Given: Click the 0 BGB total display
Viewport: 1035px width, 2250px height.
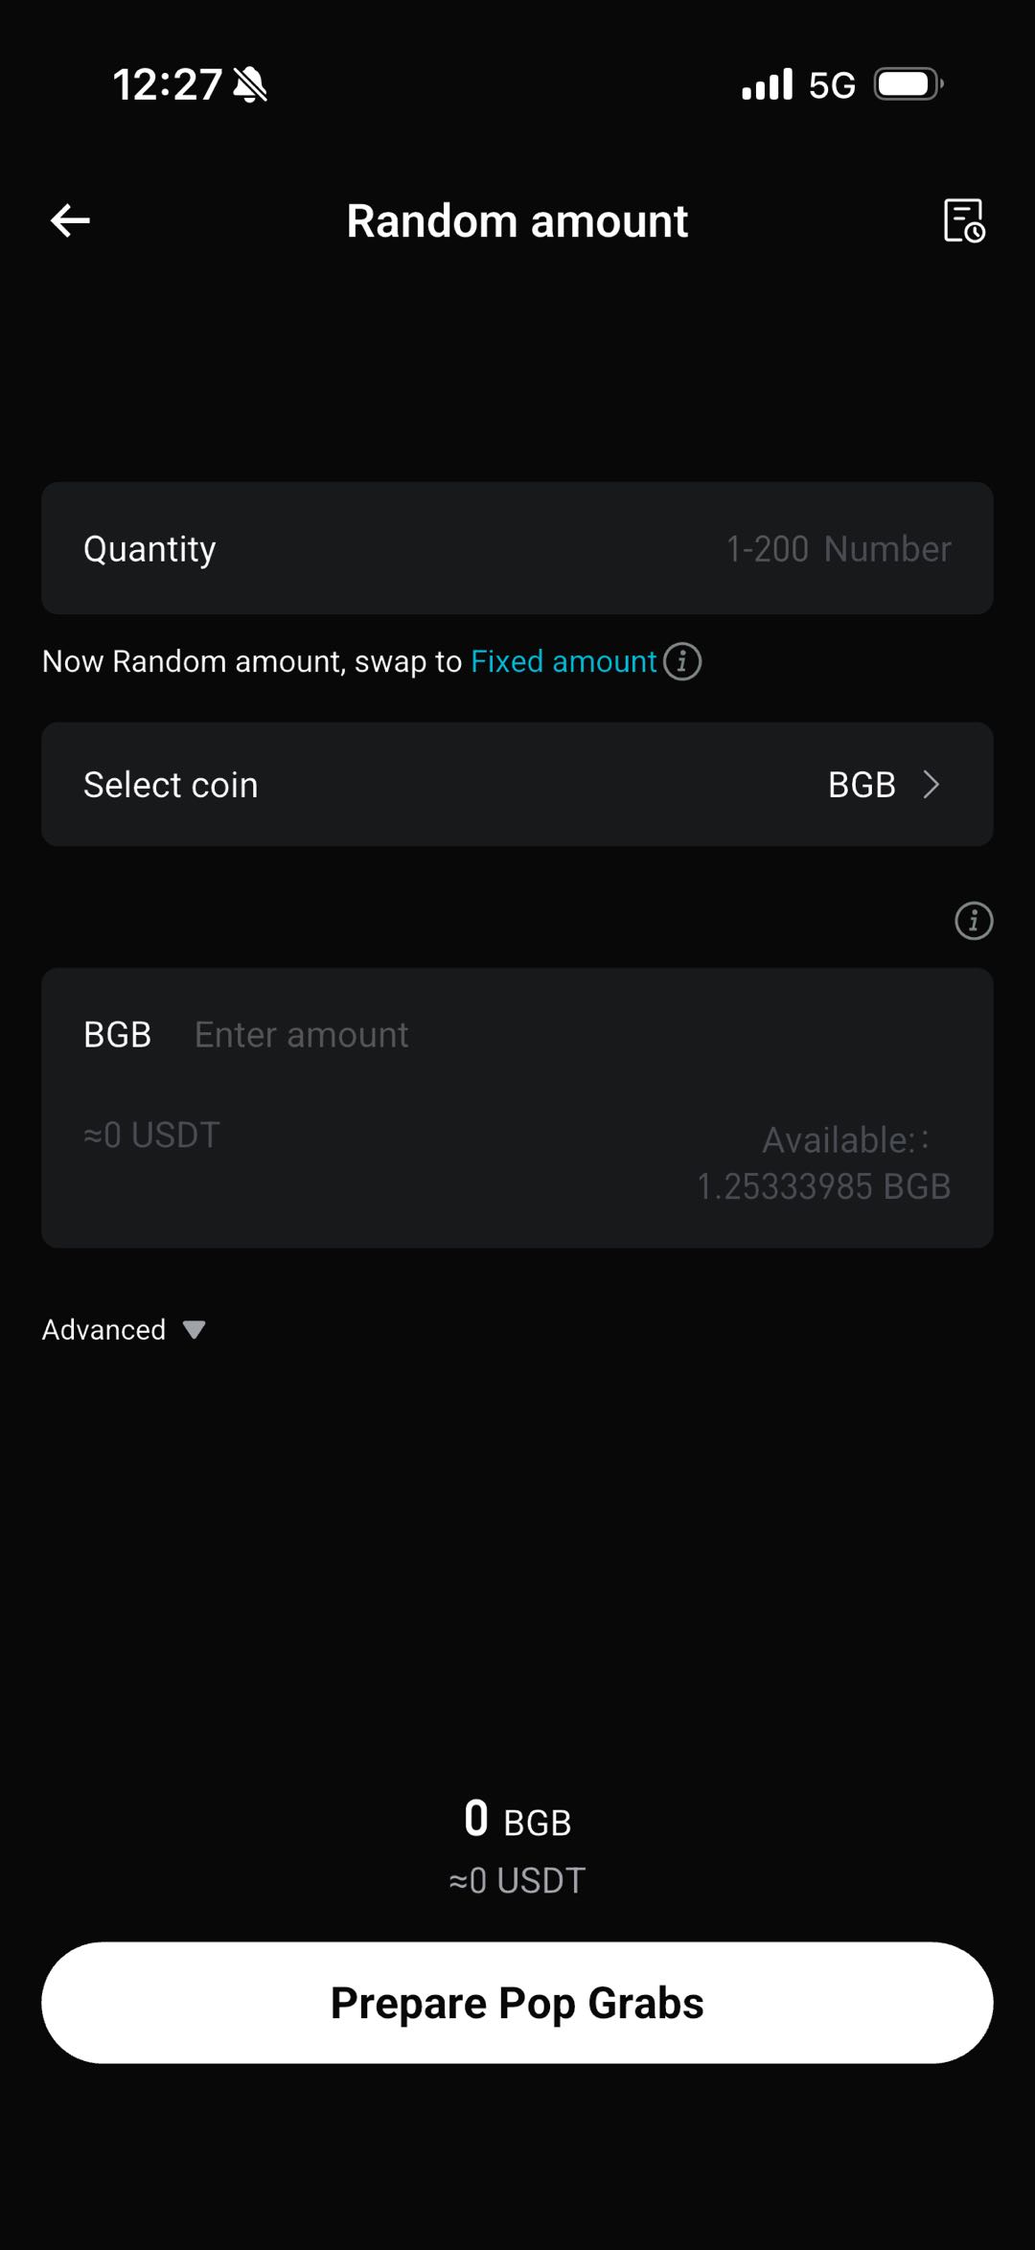Looking at the screenshot, I should click(517, 1820).
